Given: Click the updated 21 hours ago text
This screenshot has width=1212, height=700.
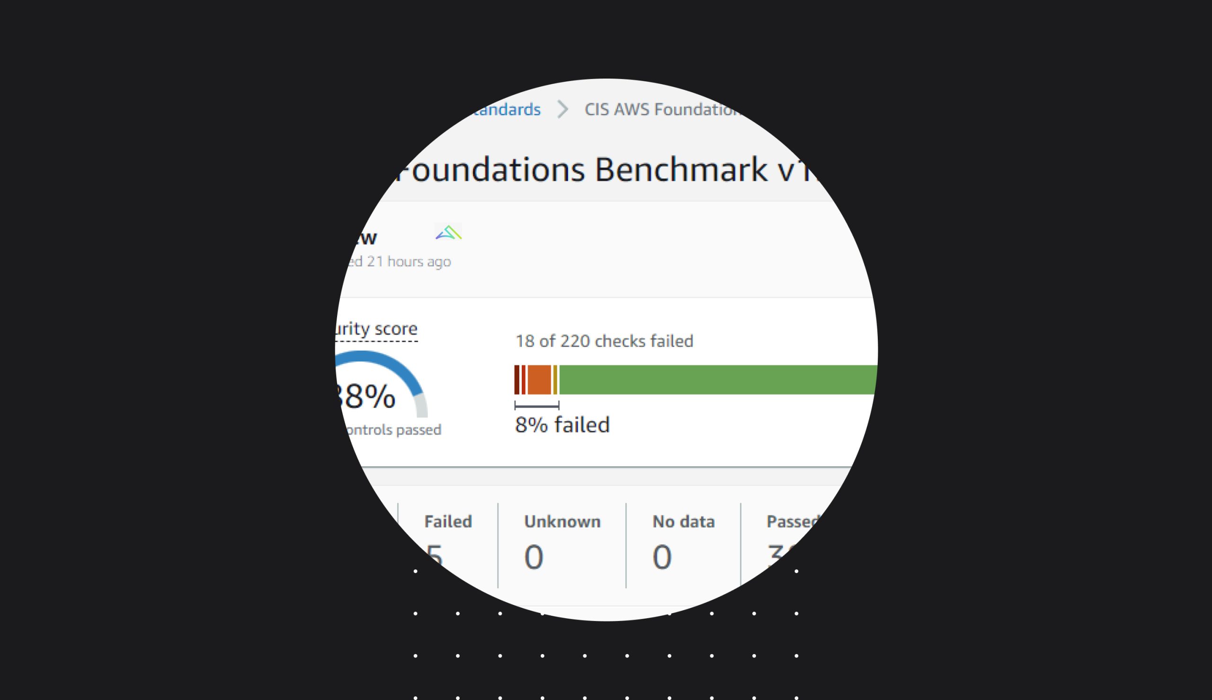Looking at the screenshot, I should [399, 262].
